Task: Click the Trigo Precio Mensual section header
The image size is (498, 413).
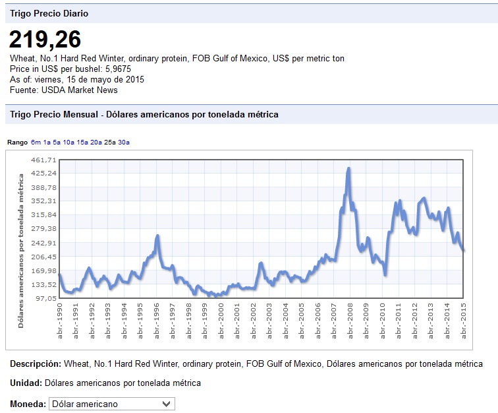Action: [x=144, y=114]
